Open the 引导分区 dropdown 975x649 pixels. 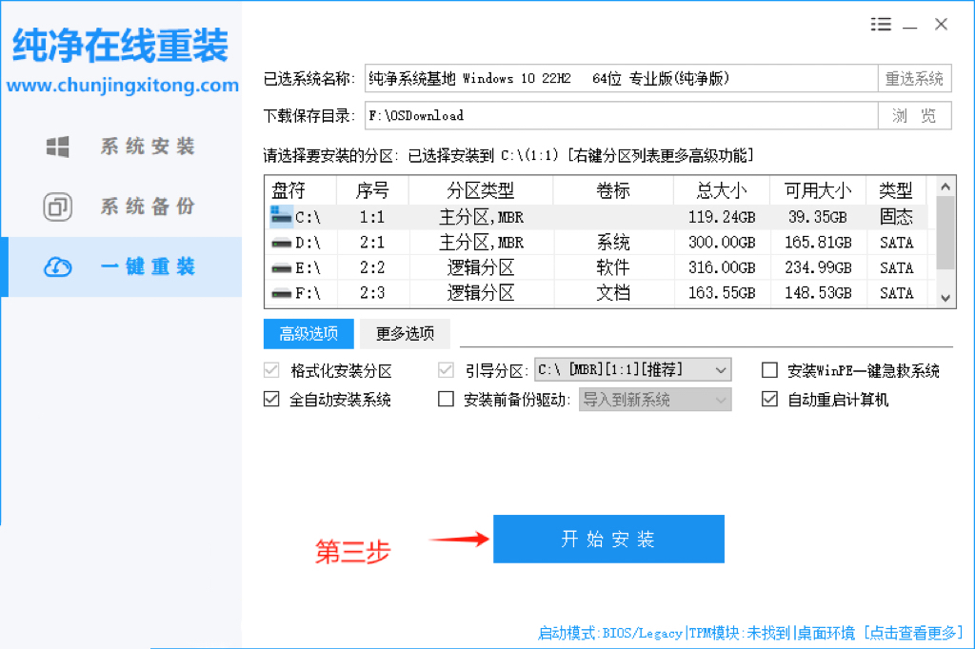(x=632, y=370)
